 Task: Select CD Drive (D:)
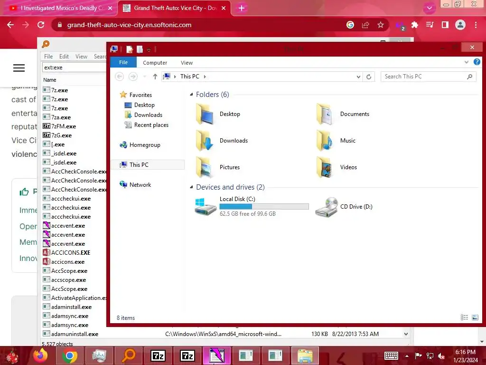(x=344, y=207)
